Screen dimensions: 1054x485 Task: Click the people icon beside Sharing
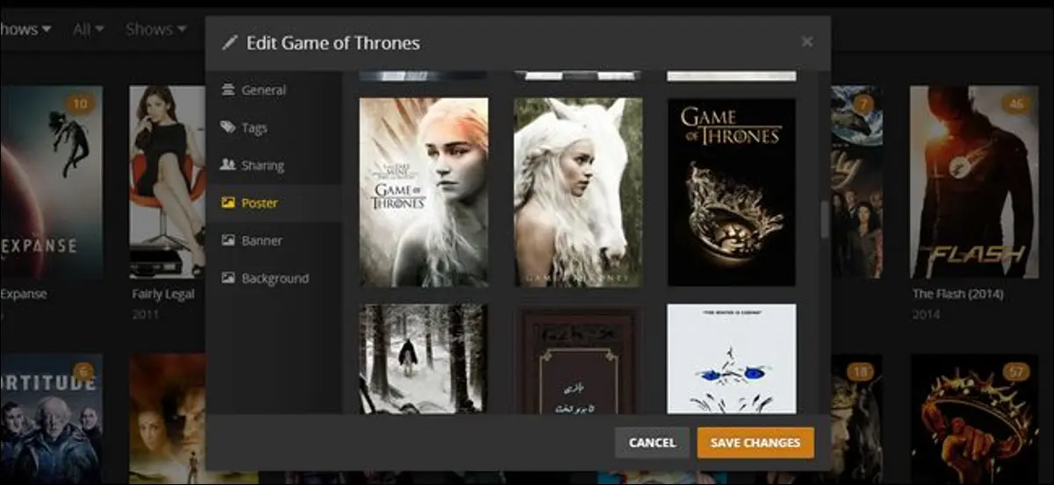(227, 165)
